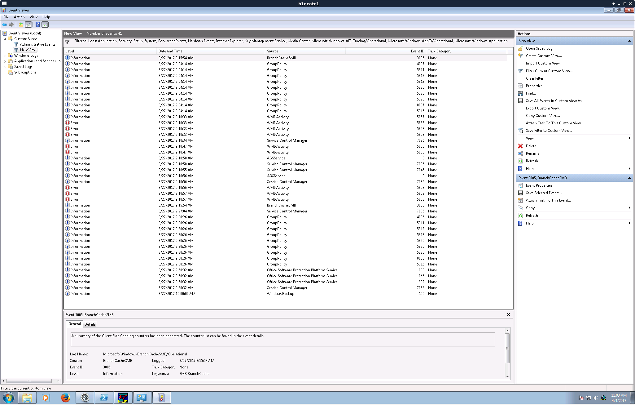Open the Help menu

46,17
